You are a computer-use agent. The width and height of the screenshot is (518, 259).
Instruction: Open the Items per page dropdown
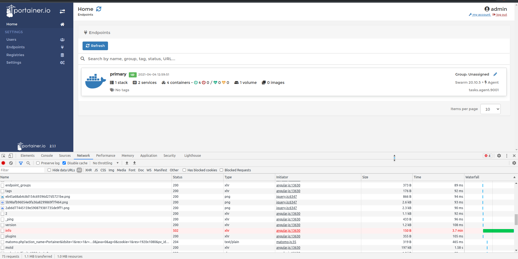(x=490, y=109)
